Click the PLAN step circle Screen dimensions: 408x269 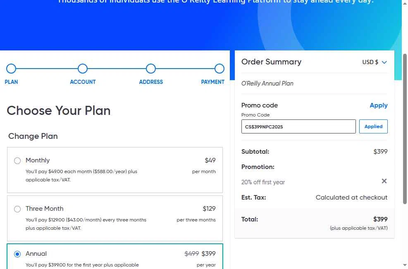11,69
